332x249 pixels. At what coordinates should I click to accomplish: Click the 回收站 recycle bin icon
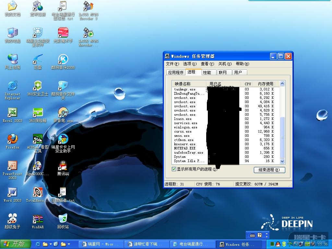(x=63, y=219)
